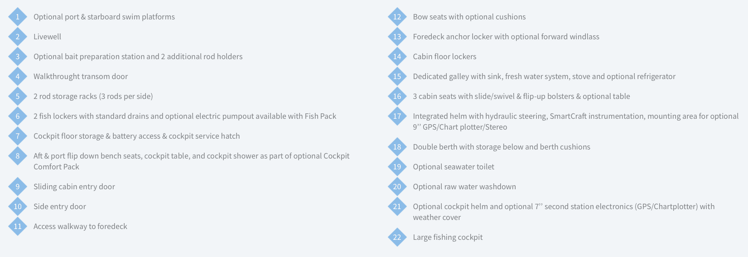
Task: Select the number 17 diamond icon
Action: click(x=397, y=116)
